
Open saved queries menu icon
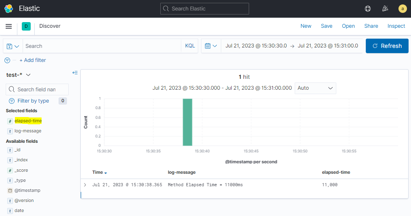tap(13, 46)
